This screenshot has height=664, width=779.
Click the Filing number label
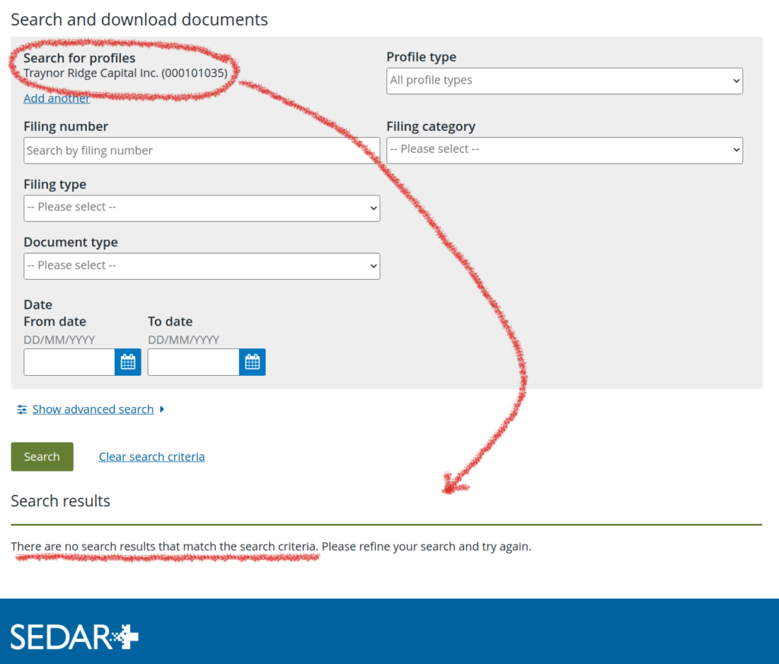pos(66,127)
